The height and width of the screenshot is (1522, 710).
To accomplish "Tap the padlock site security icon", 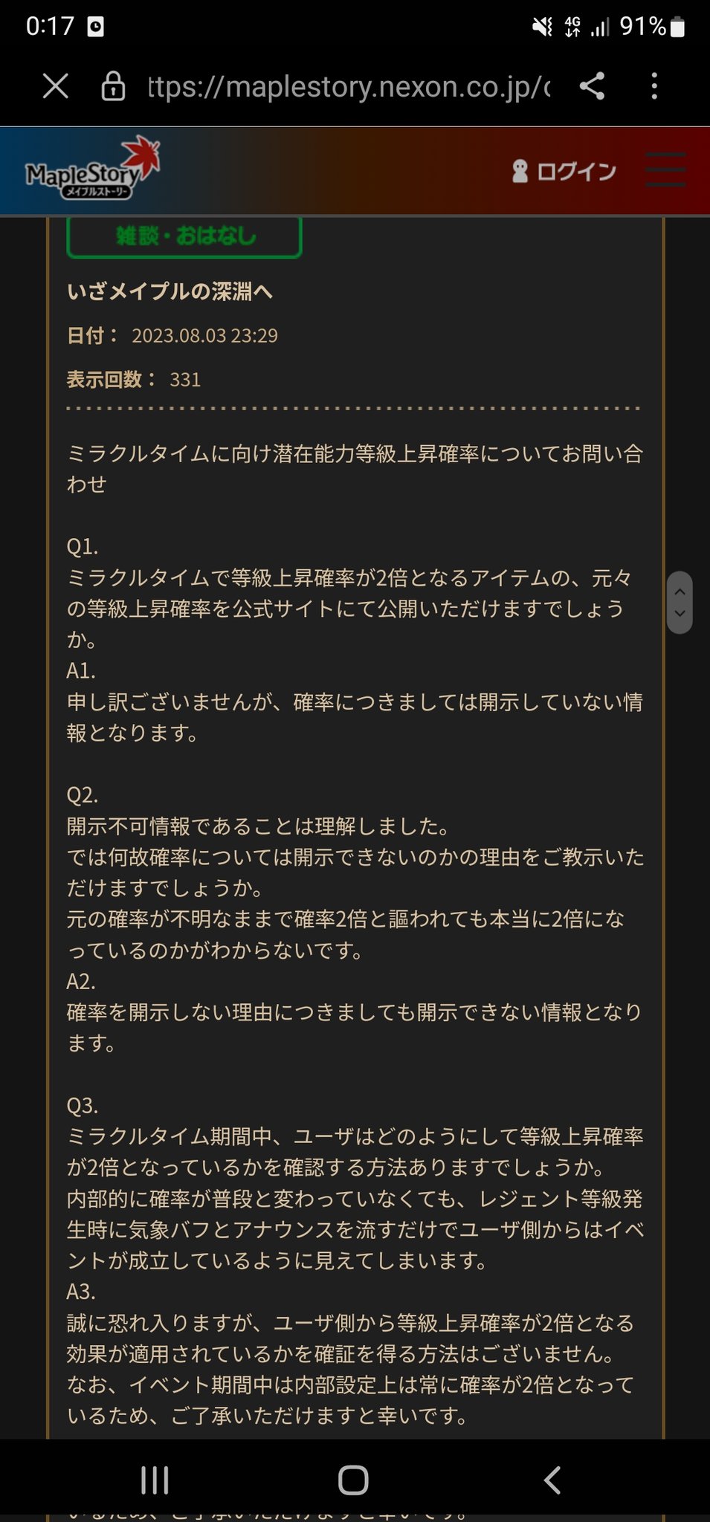I will pyautogui.click(x=113, y=86).
